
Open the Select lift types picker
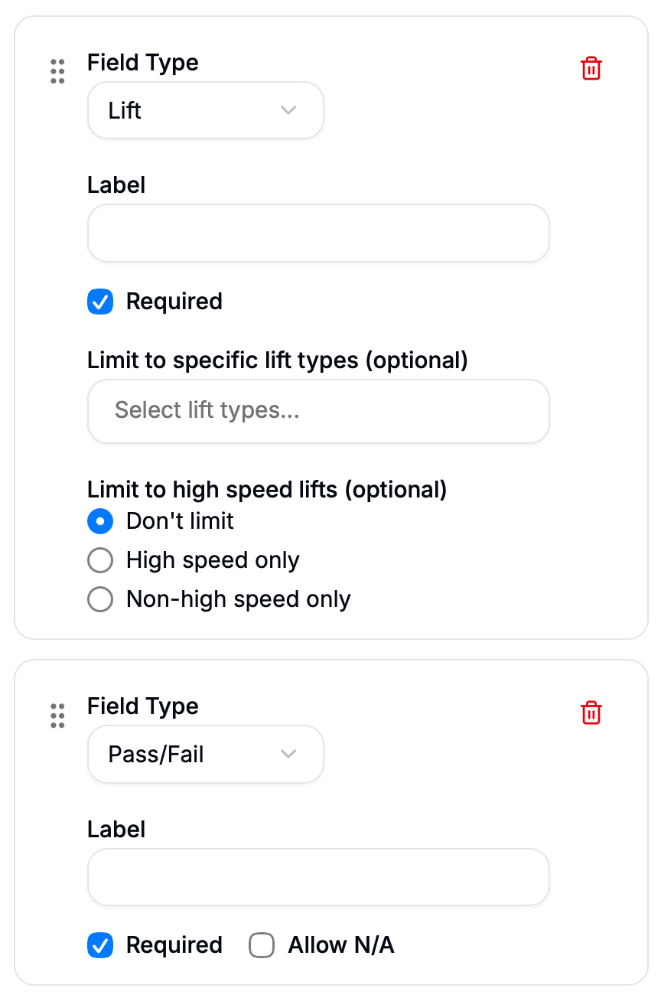(x=318, y=411)
